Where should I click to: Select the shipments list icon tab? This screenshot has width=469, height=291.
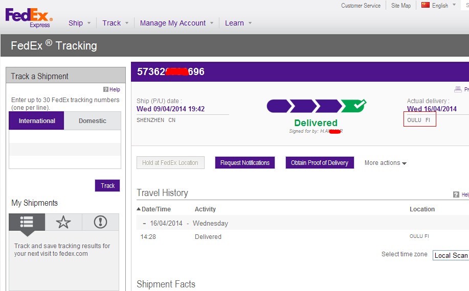(x=27, y=222)
